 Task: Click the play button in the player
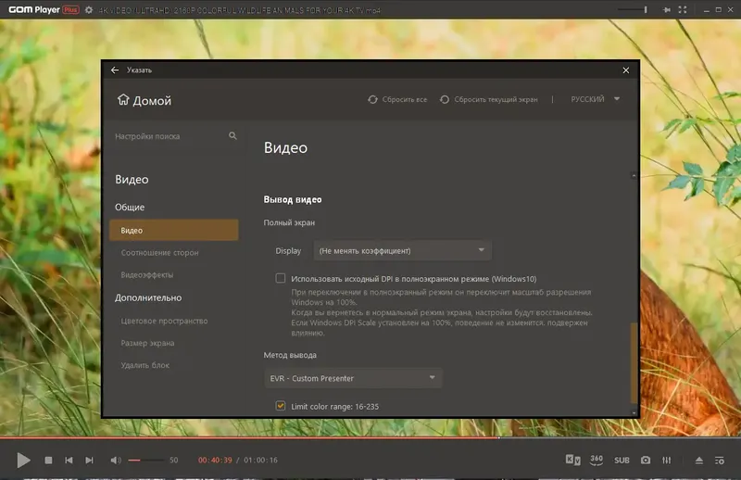(23, 461)
